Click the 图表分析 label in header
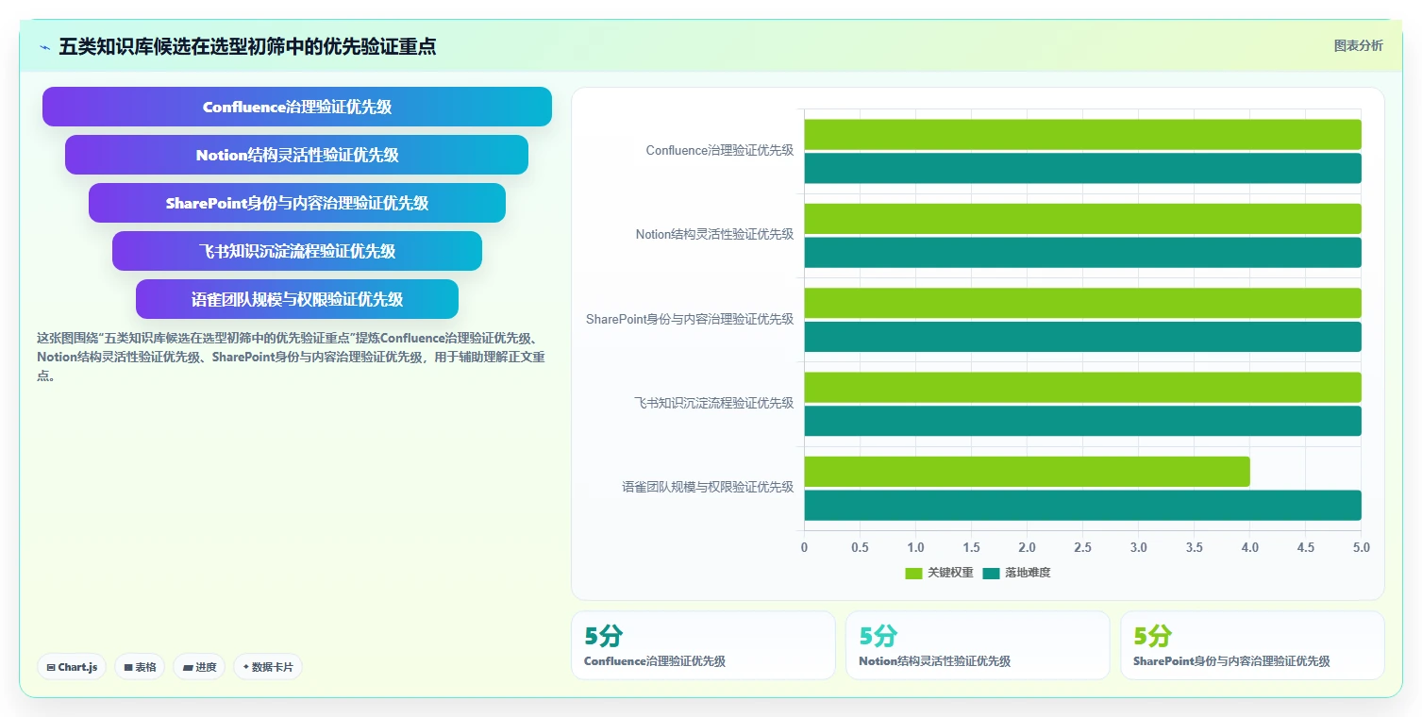Viewport: 1422px width, 717px height. [1358, 45]
